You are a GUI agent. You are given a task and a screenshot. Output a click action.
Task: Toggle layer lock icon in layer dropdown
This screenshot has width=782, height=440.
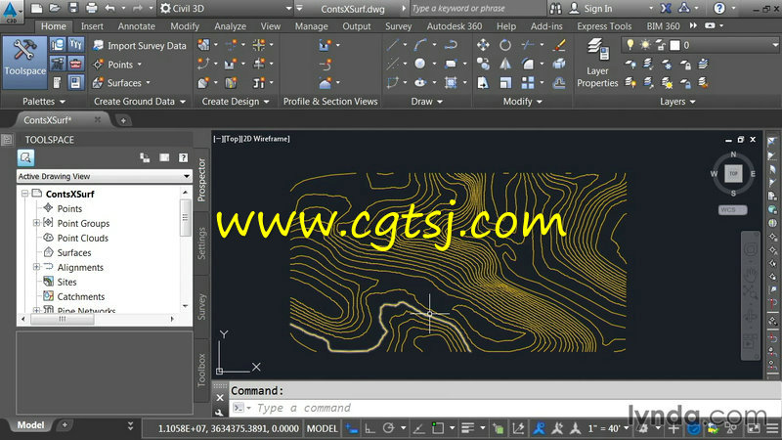[x=661, y=45]
